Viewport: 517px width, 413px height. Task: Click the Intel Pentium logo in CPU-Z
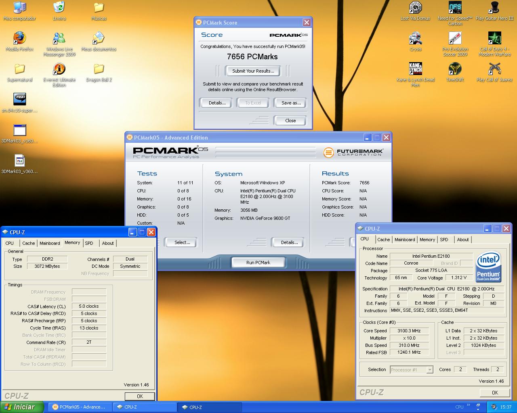(x=488, y=267)
